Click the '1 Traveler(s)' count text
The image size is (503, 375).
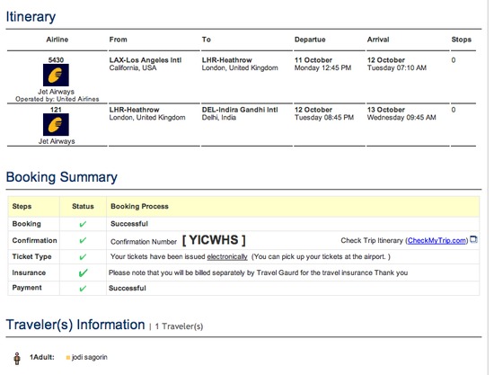[x=179, y=326]
